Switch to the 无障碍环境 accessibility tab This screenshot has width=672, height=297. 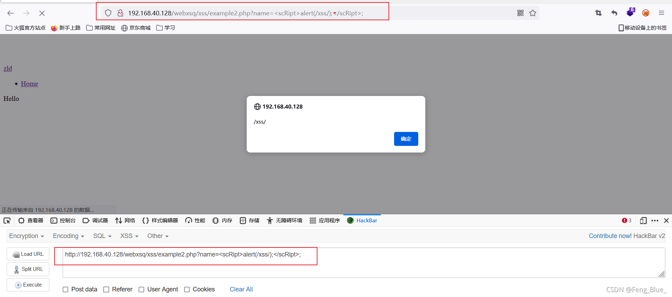click(284, 221)
